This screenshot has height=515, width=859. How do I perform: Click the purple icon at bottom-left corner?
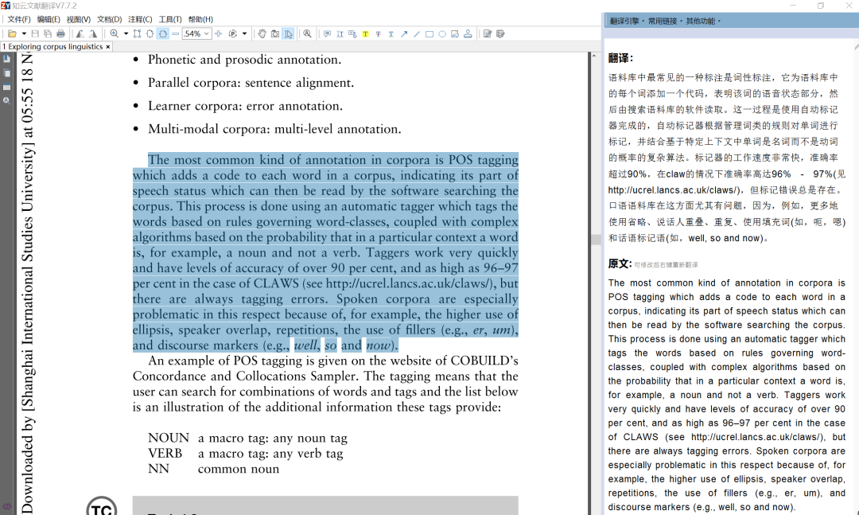[x=6, y=506]
